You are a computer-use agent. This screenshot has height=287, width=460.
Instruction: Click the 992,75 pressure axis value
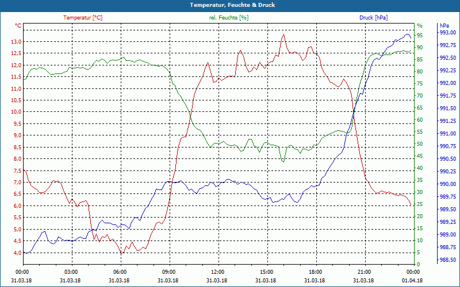[448, 45]
